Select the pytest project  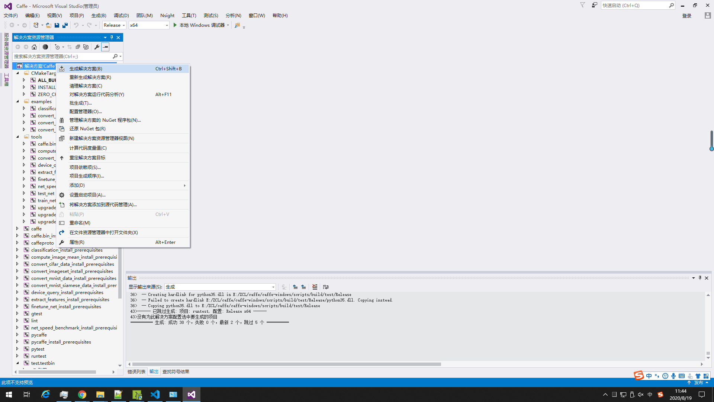[x=38, y=349]
